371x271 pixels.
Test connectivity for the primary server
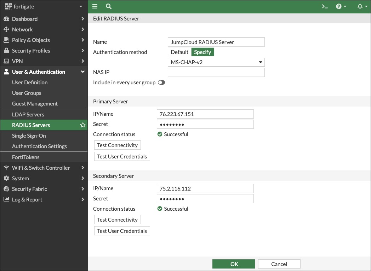pos(117,145)
